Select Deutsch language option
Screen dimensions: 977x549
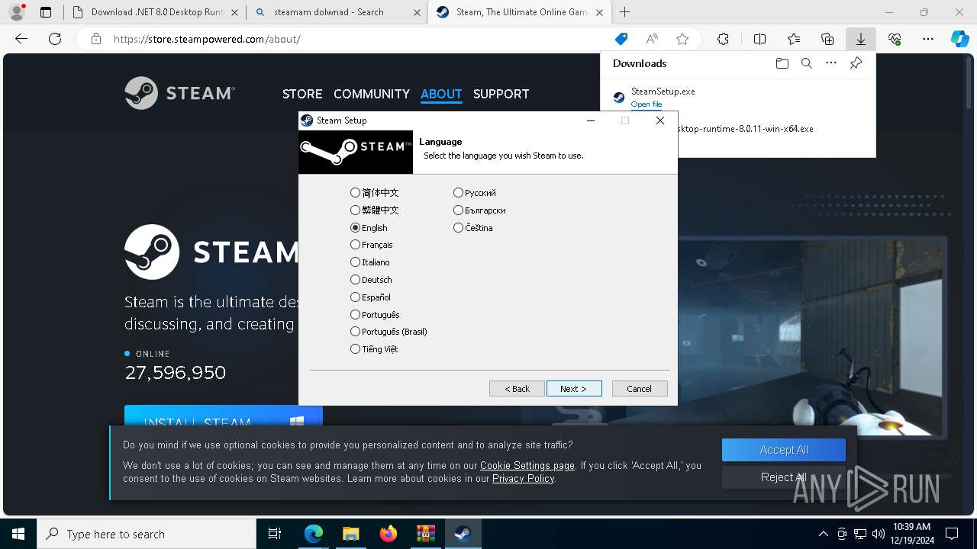point(371,280)
